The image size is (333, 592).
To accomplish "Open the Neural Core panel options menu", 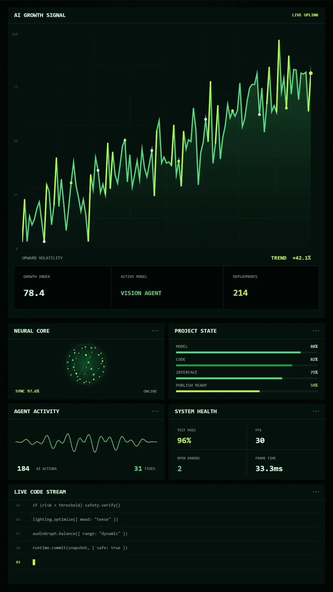I will tap(155, 331).
